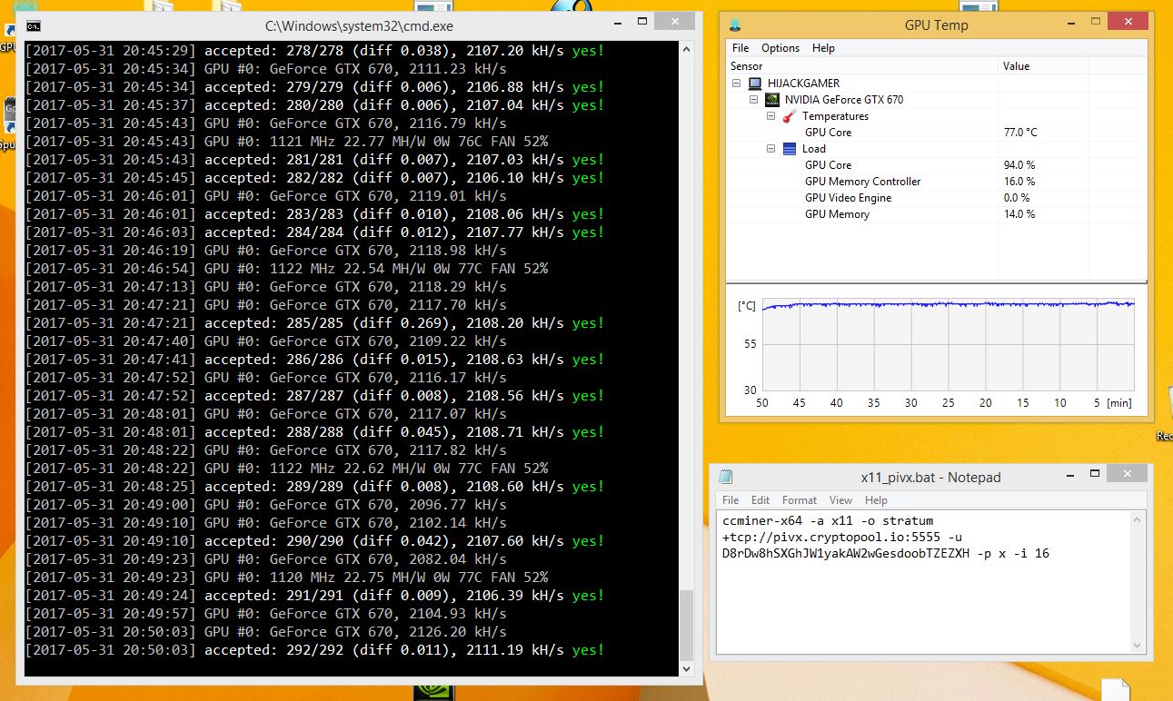Open Help menu in GPU Temp
The height and width of the screenshot is (701, 1173).
click(x=823, y=48)
